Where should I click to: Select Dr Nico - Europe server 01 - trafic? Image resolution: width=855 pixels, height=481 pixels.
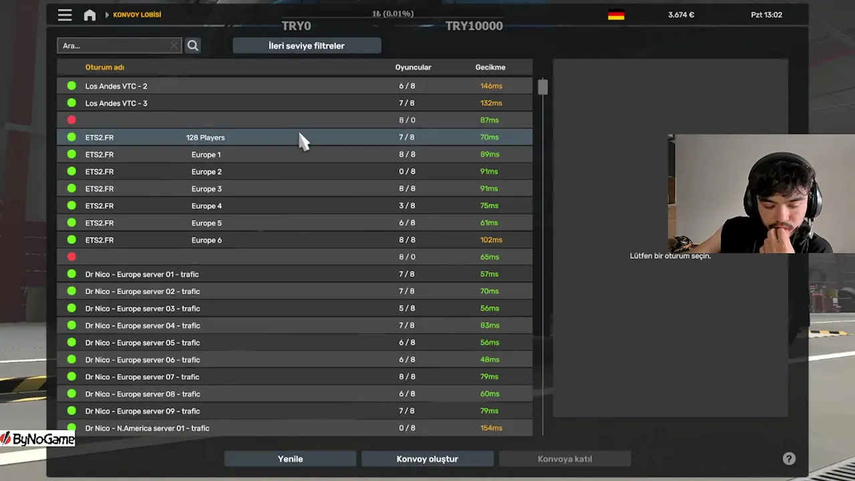295,274
